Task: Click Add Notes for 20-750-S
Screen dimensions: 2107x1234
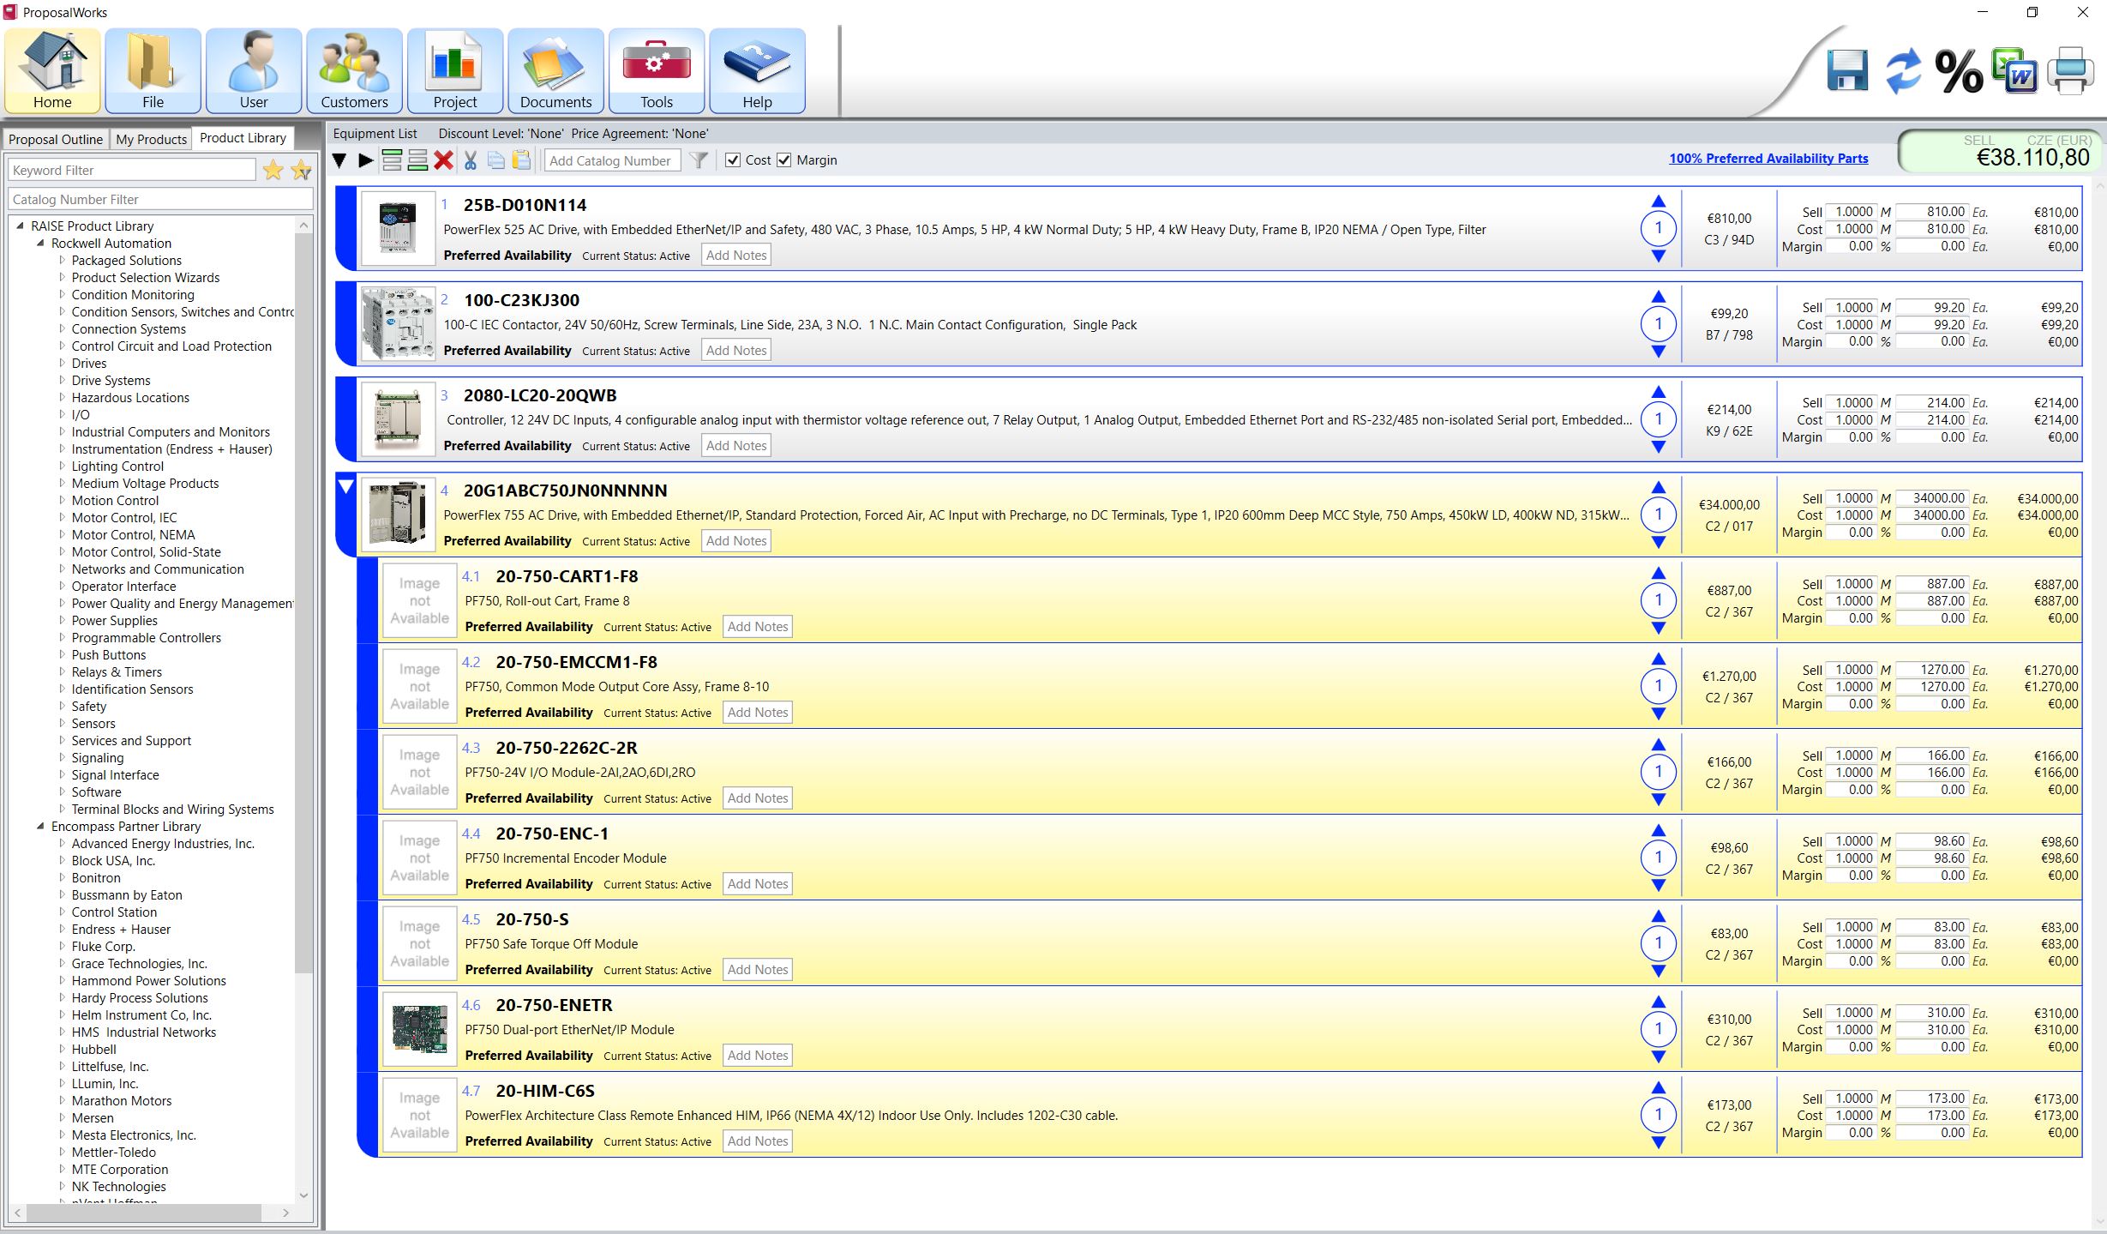Action: [758, 969]
